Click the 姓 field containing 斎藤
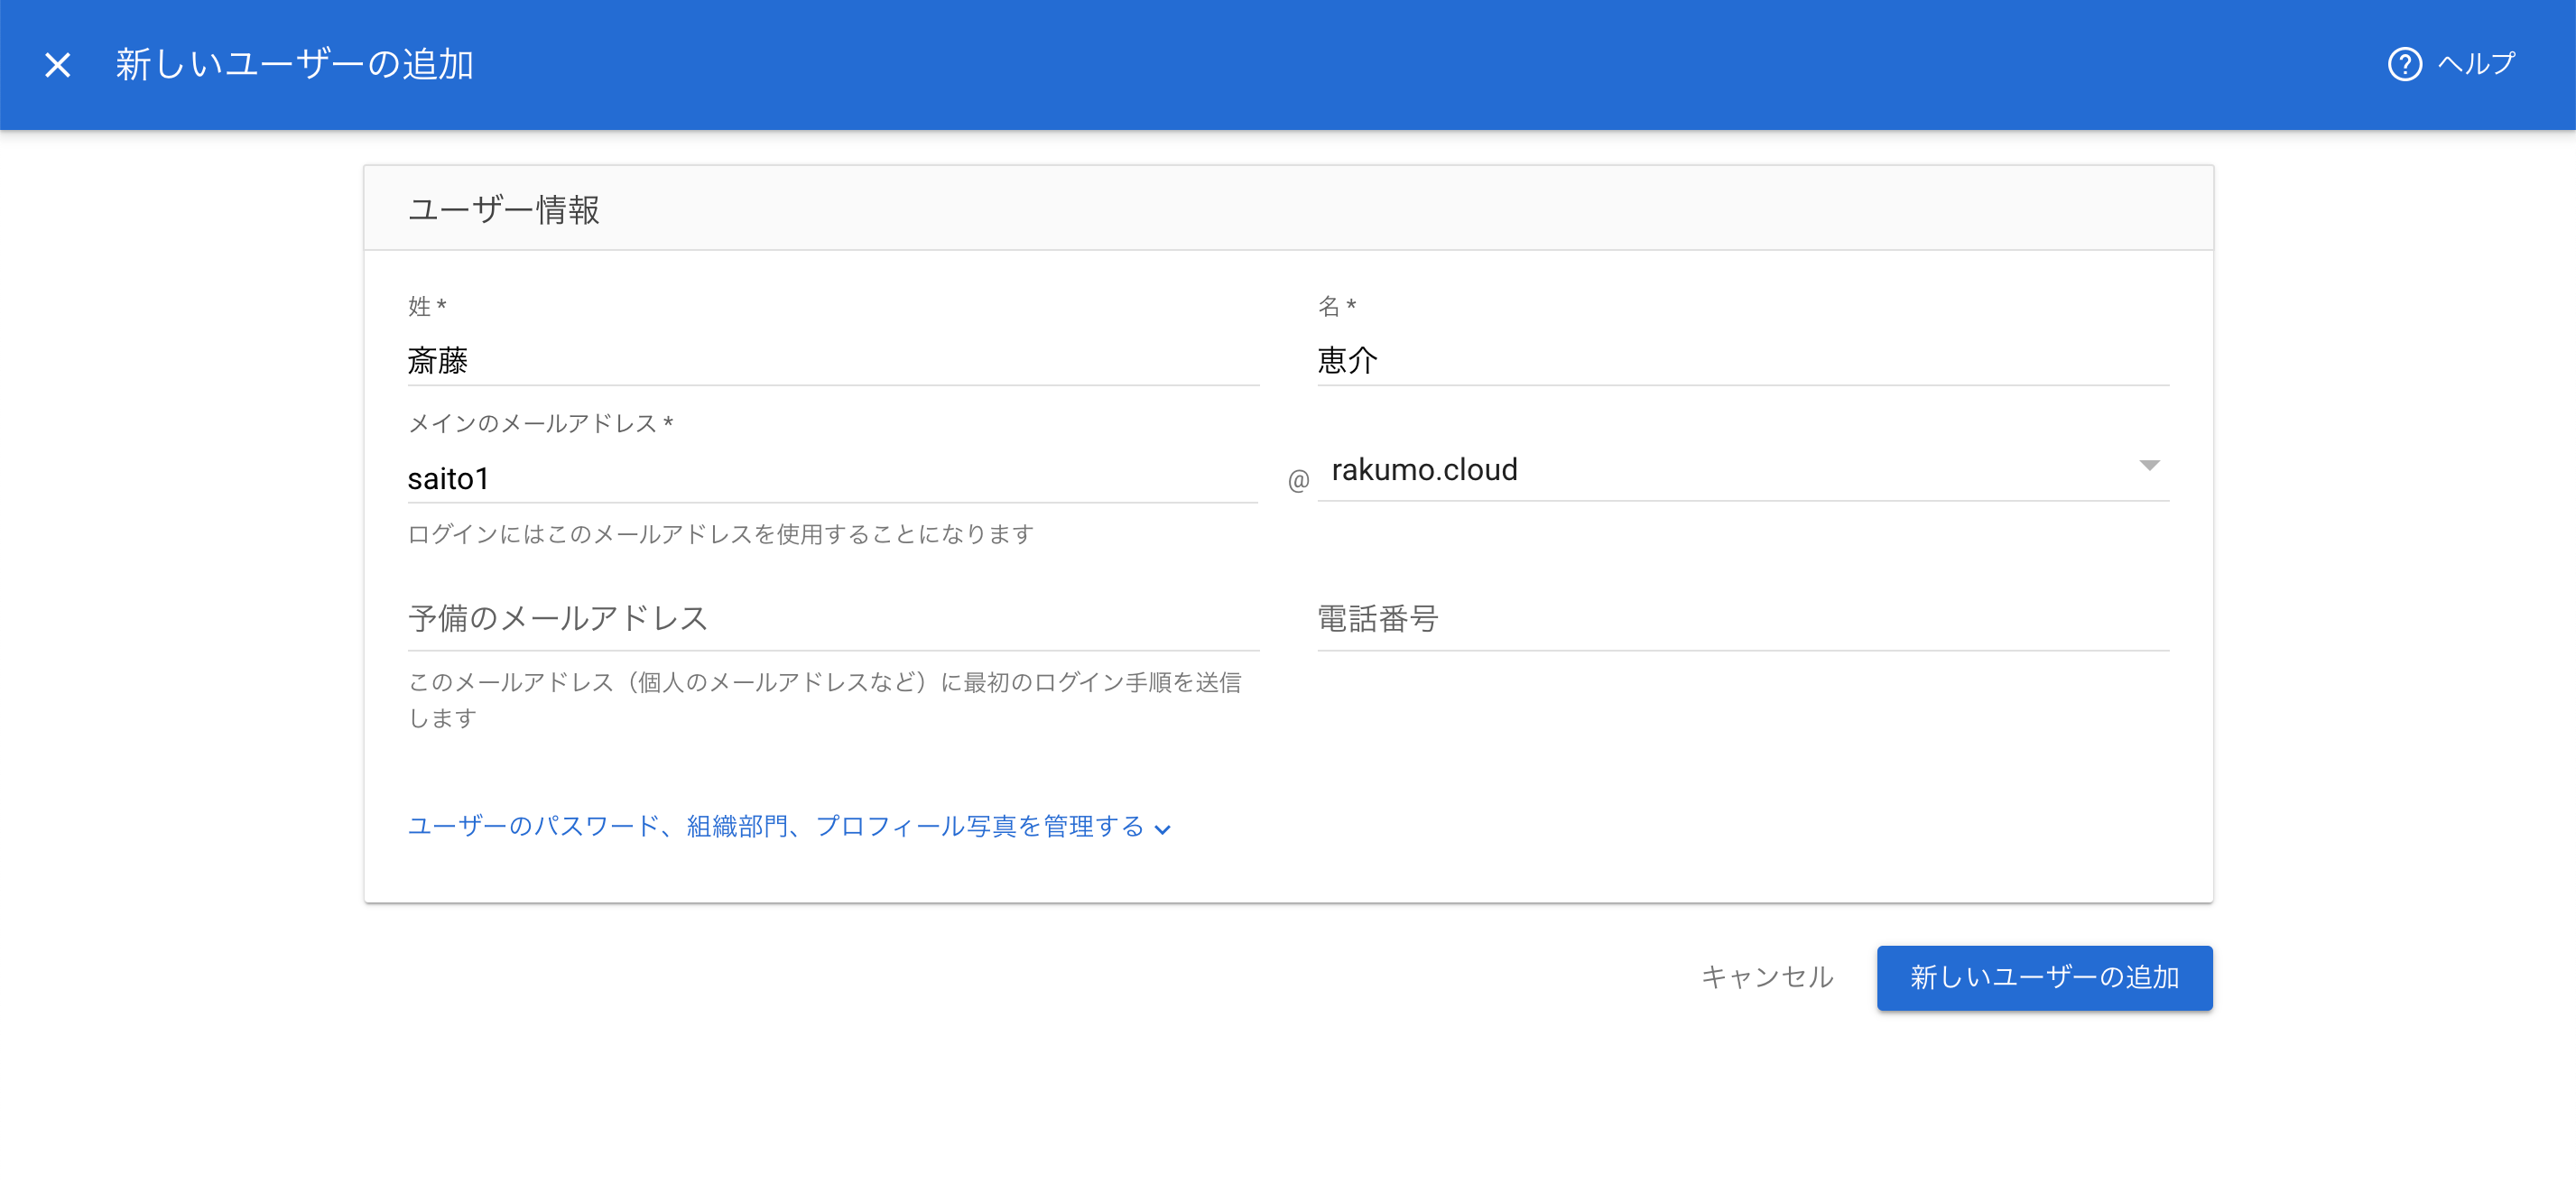The image size is (2576, 1184). (x=833, y=360)
